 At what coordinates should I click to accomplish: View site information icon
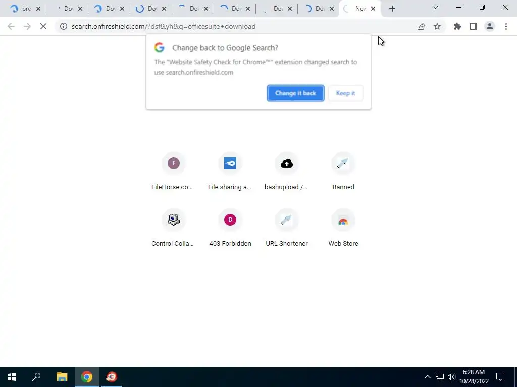click(x=63, y=26)
